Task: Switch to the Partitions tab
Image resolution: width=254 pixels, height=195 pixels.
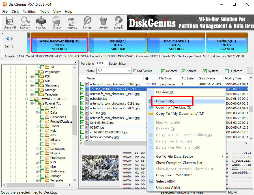Action: pos(87,64)
